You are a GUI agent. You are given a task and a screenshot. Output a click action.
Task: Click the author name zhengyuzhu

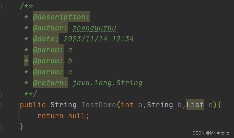[94, 28]
